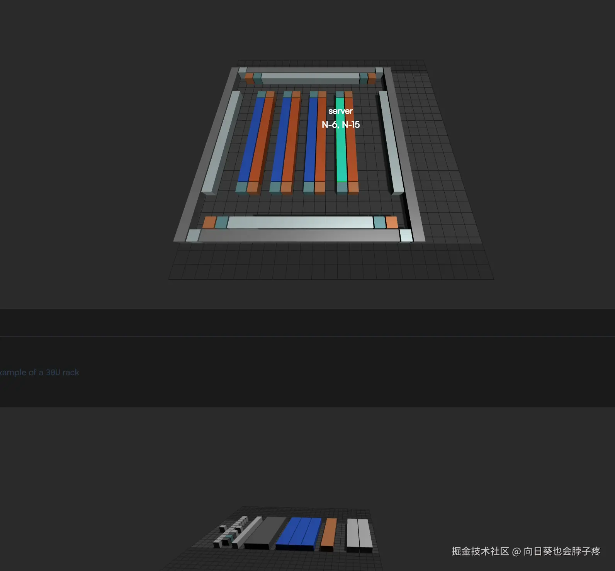
Task: Open the "example of a 30U rack" link
Action: coord(39,373)
